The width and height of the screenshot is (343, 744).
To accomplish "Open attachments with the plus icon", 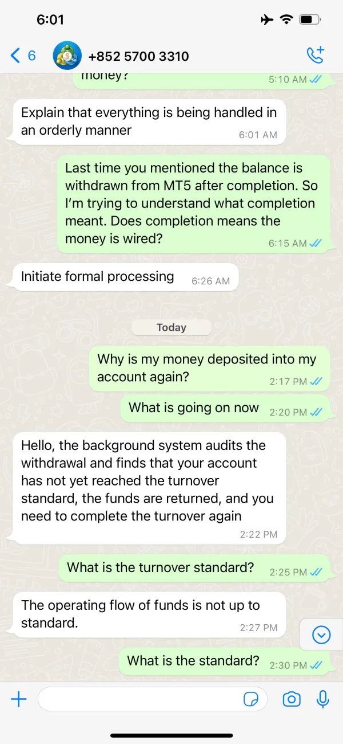I will 19,699.
